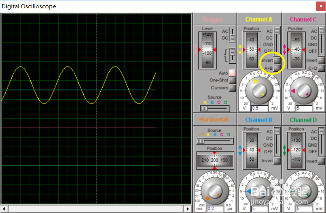This screenshot has width=326, height=213.
Task: Click the horizontal scrollbar track under display
Action: point(96,208)
